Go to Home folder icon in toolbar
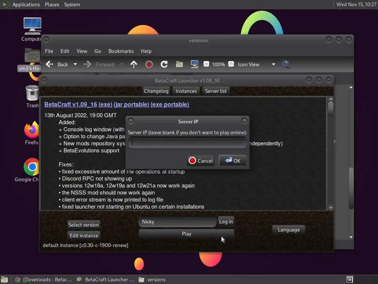Viewport: 378px width, 284px height. tap(179, 64)
